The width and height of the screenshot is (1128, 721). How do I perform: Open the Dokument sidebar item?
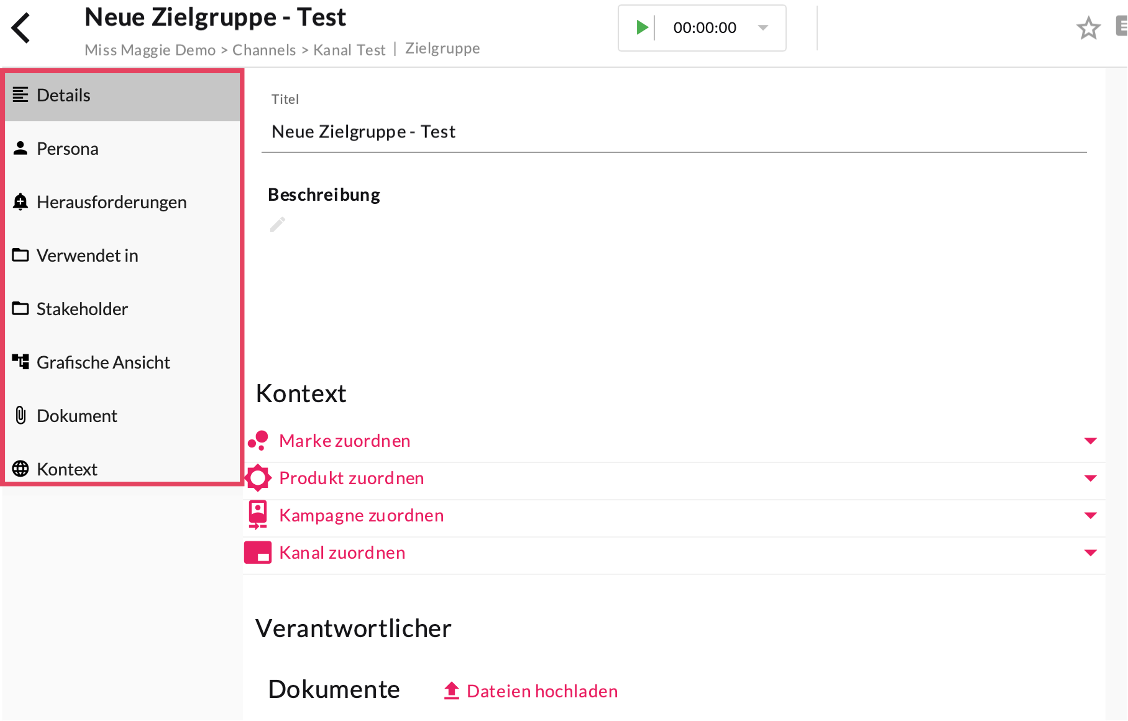point(77,416)
